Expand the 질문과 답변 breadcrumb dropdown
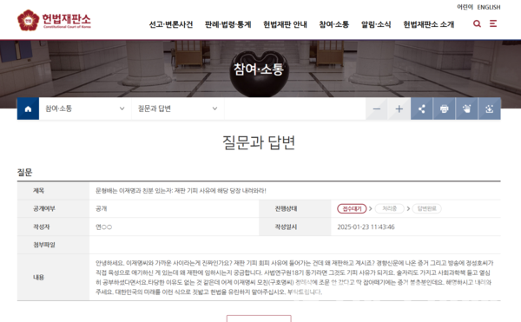521x322 pixels. click(x=178, y=108)
